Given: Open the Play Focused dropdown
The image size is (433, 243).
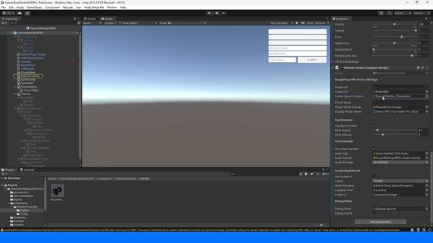Looking at the screenshot, I should click(x=281, y=23).
